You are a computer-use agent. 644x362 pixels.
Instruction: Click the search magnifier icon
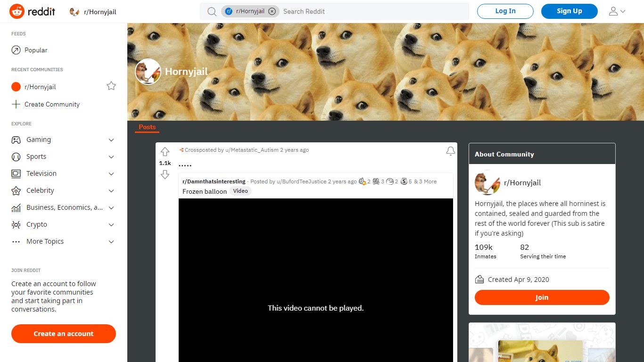pos(212,11)
